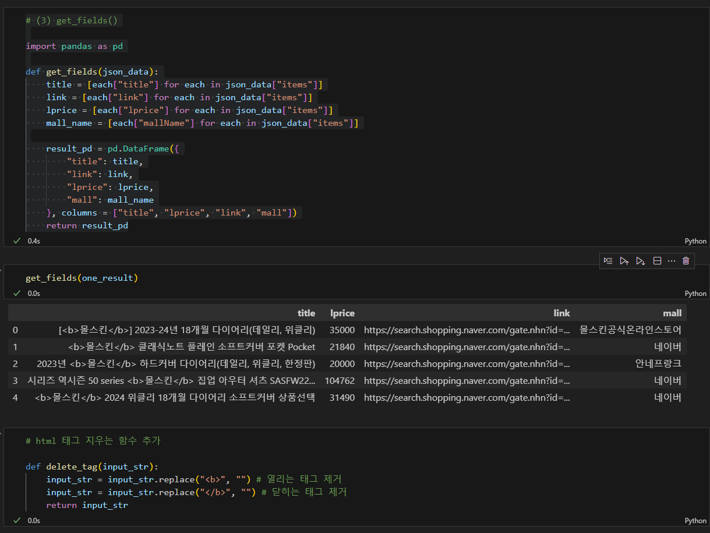Viewport: 710px width, 533px height.
Task: Open Python language picker of get_fields(one_result) cell
Action: click(695, 294)
